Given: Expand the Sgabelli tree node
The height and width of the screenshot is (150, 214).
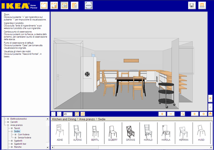Looking at the screenshot, I should 12,141.
